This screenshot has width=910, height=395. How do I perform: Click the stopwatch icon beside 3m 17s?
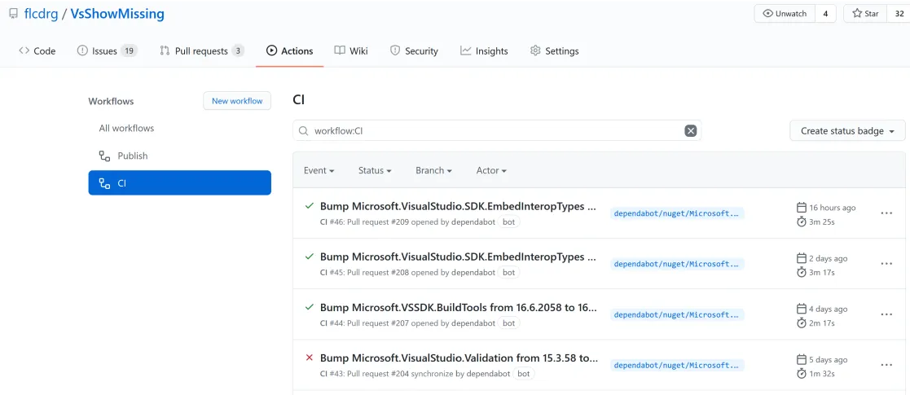802,272
